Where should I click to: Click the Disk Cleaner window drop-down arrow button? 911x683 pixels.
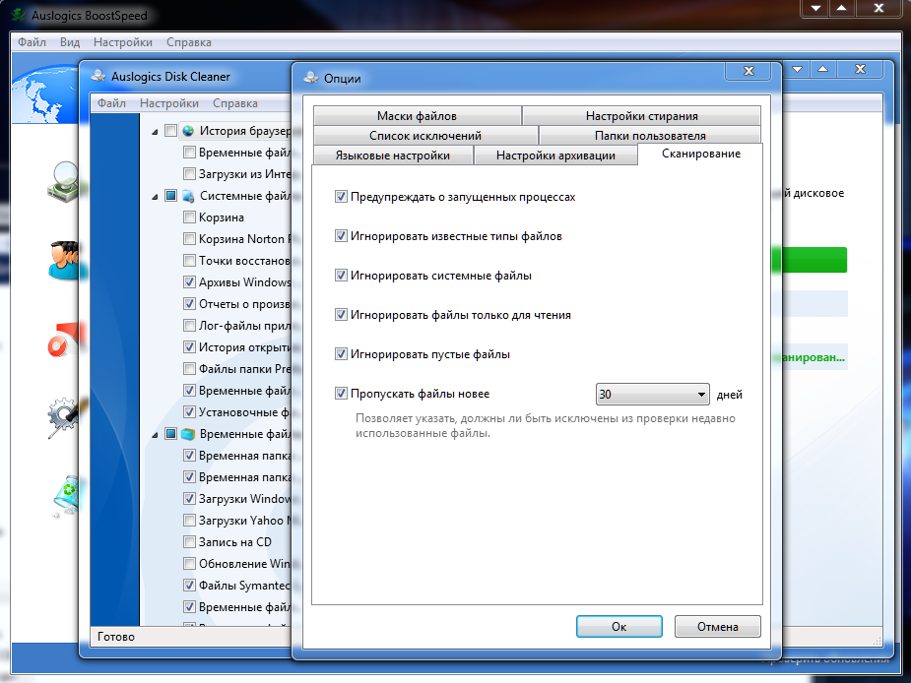pos(797,69)
